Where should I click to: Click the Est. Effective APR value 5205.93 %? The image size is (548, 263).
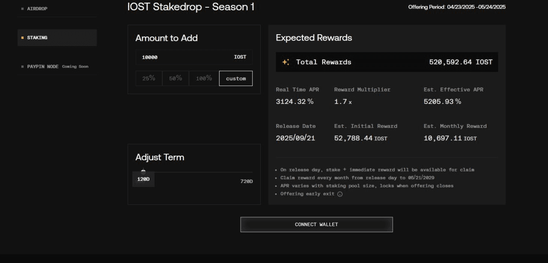pyautogui.click(x=442, y=101)
